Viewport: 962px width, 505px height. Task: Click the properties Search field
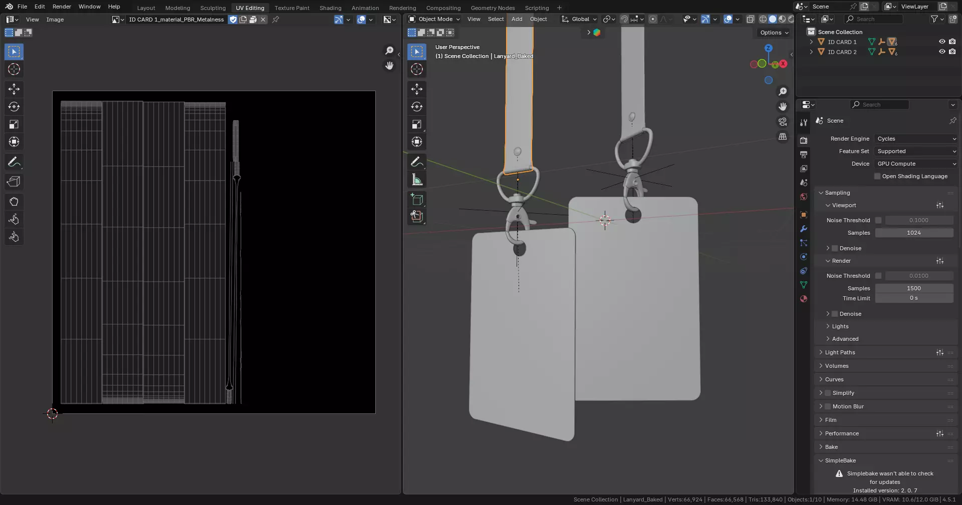tap(880, 105)
